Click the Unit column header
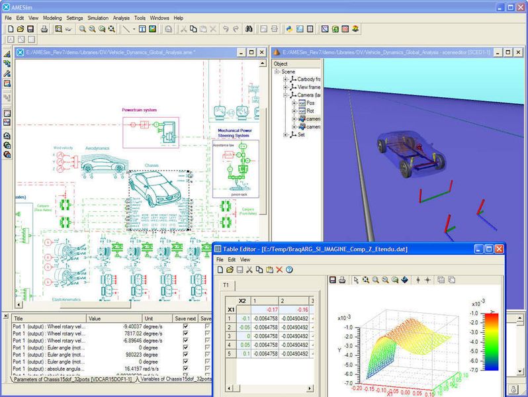The height and width of the screenshot is (397, 528). [x=157, y=318]
